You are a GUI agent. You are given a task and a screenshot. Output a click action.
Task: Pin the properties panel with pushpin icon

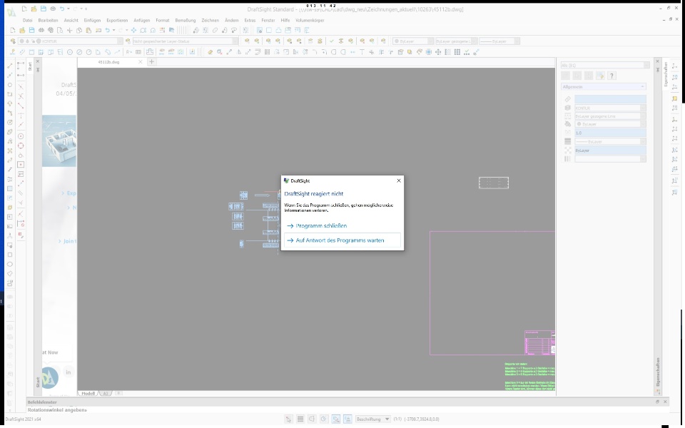(x=657, y=70)
